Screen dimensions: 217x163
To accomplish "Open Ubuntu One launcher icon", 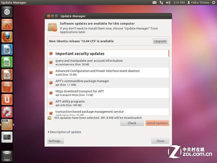I will pos(7,100).
